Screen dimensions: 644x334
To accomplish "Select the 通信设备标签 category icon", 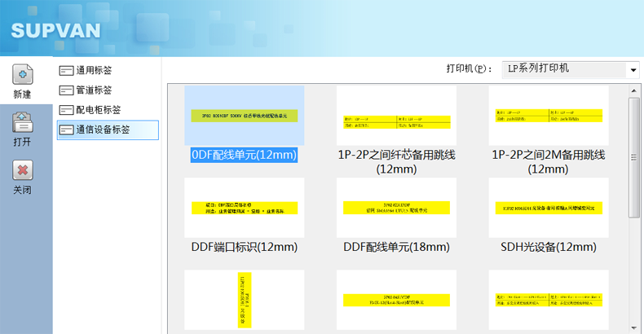I will point(66,130).
